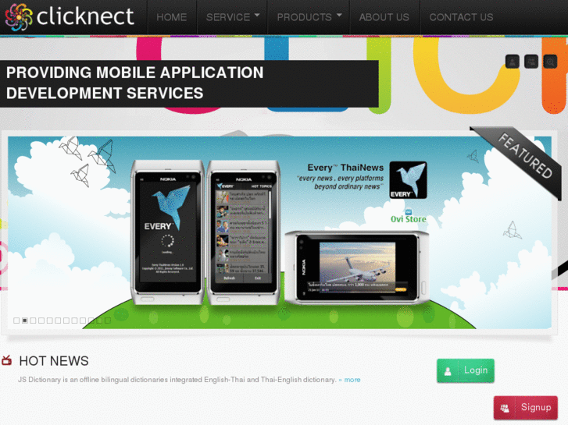The width and height of the screenshot is (568, 425).
Task: Click the Every ThaiNews bird app icon
Action: click(409, 180)
